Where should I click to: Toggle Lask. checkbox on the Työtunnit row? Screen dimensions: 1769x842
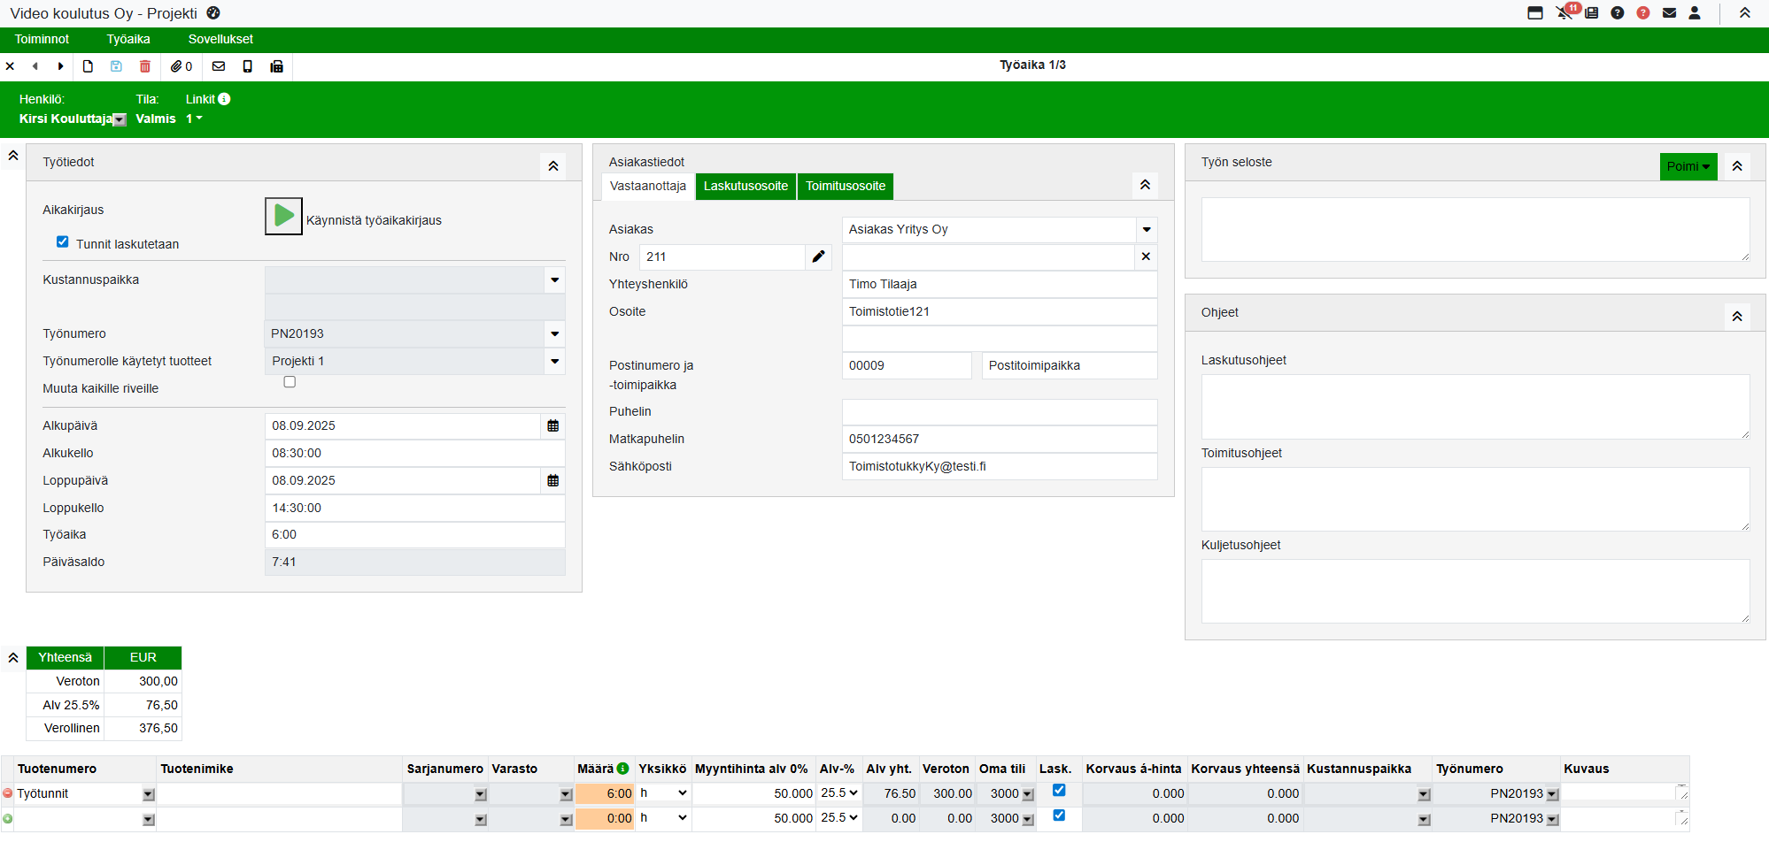[1059, 791]
